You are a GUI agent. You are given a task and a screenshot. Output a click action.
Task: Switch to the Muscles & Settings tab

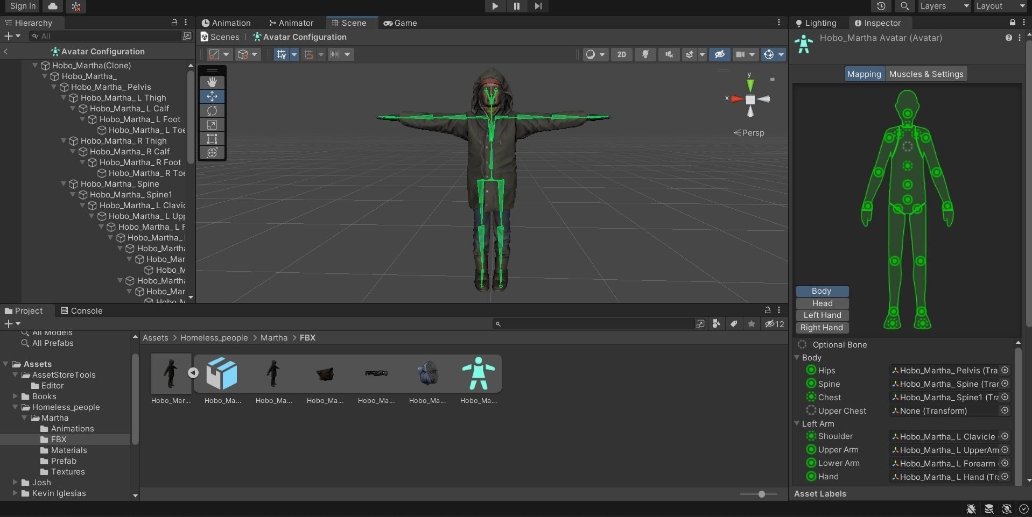click(926, 74)
